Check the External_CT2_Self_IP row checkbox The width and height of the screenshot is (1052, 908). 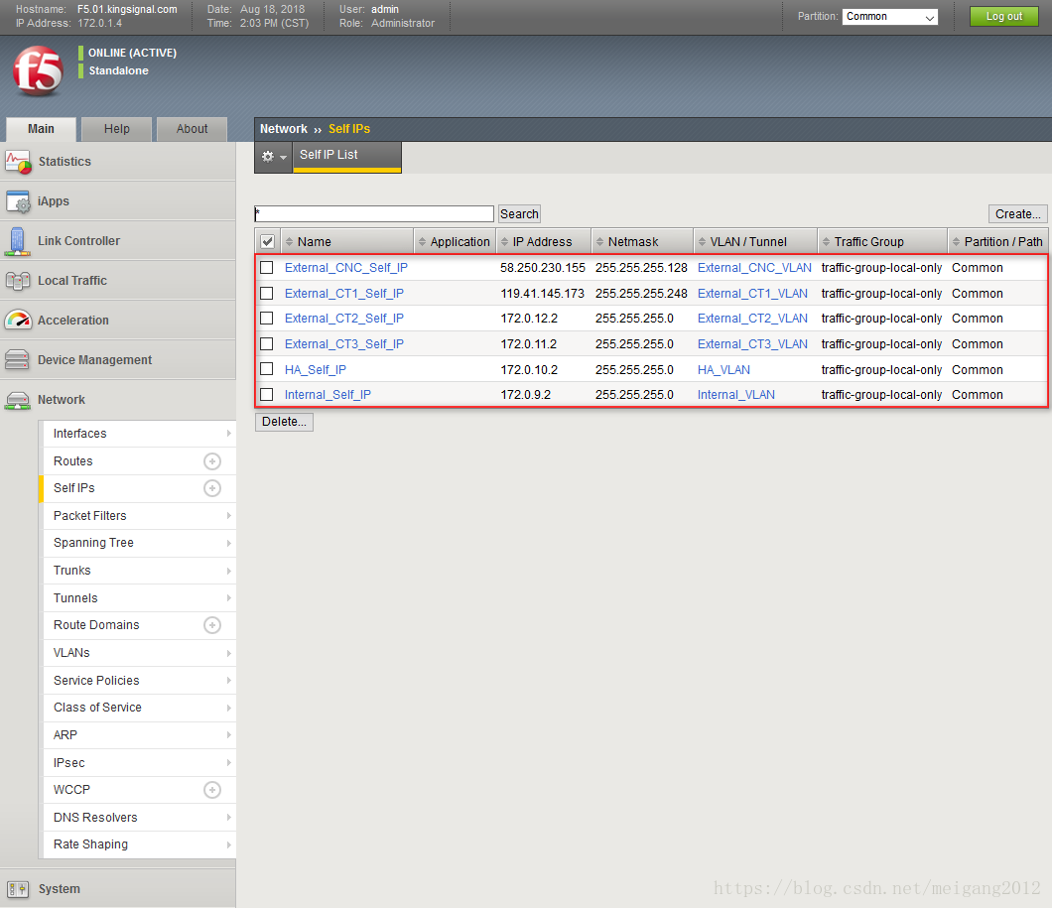(267, 319)
